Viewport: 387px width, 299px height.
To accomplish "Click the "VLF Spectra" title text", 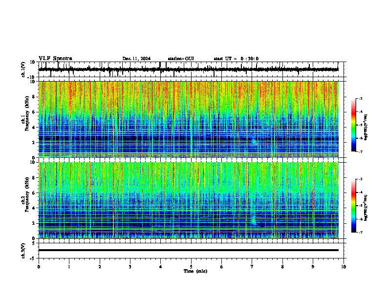I will pyautogui.click(x=55, y=59).
